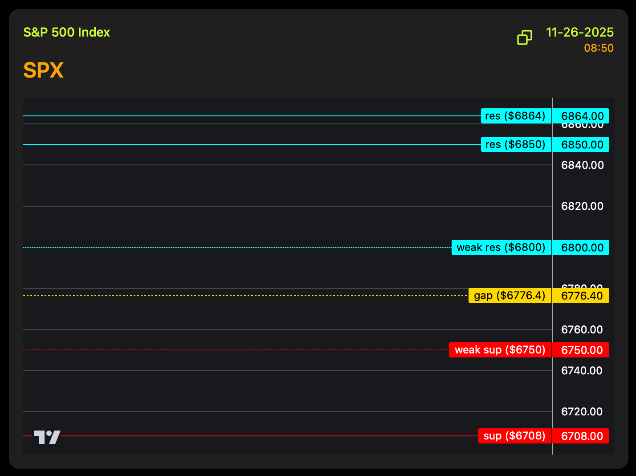This screenshot has height=476, width=636.
Task: Click the copy/duplicate icon beside the date
Action: coord(524,38)
